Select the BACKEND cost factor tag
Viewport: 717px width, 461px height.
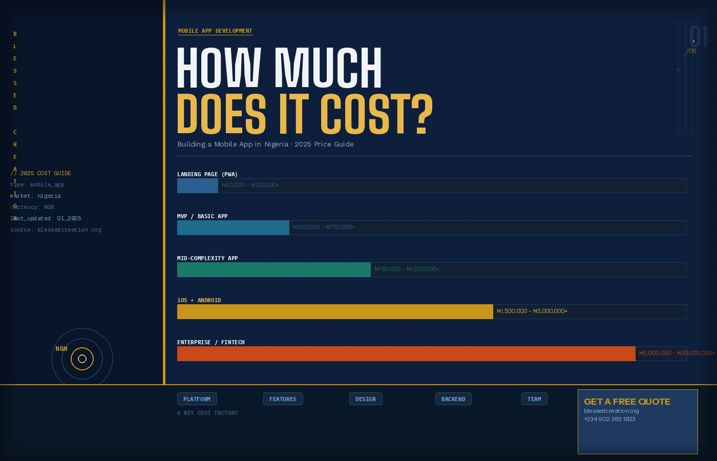[453, 399]
